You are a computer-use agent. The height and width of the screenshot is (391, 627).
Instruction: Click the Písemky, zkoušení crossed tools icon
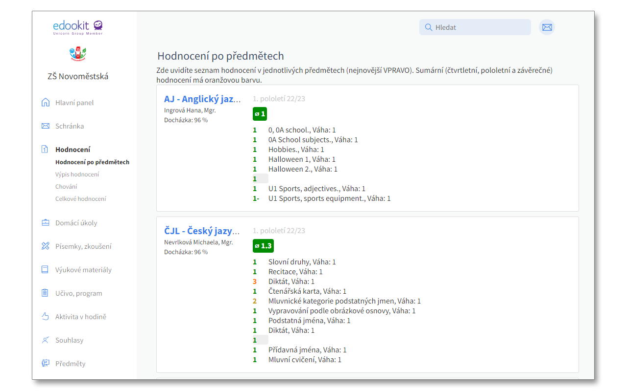click(x=46, y=246)
